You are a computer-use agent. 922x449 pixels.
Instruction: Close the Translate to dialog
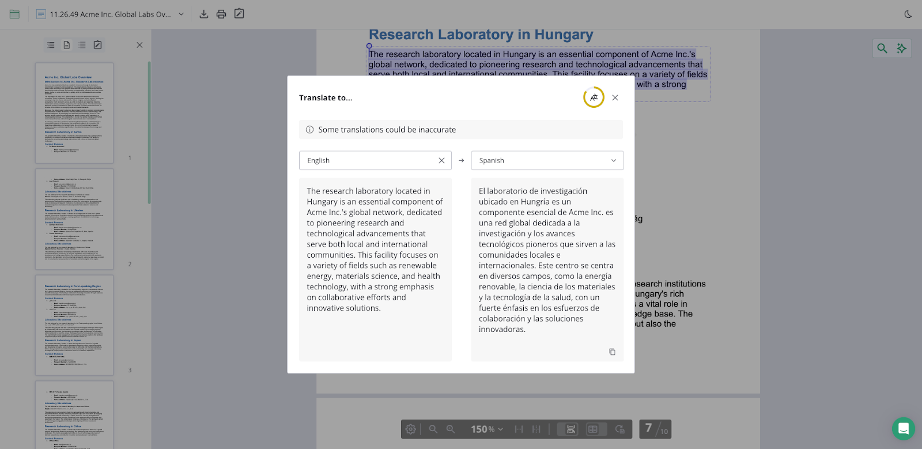[615, 97]
